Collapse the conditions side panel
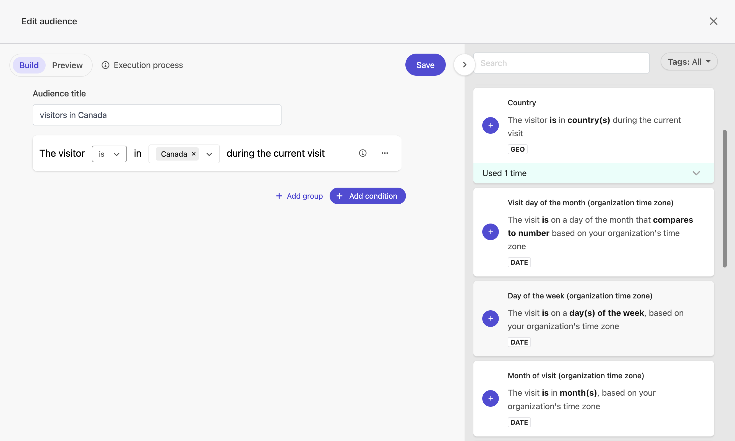The image size is (735, 441). coord(463,64)
